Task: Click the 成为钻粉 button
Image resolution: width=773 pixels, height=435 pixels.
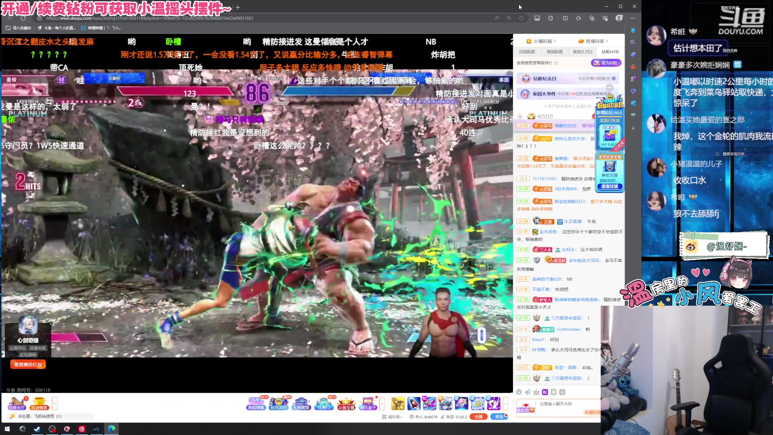Action: (x=606, y=63)
